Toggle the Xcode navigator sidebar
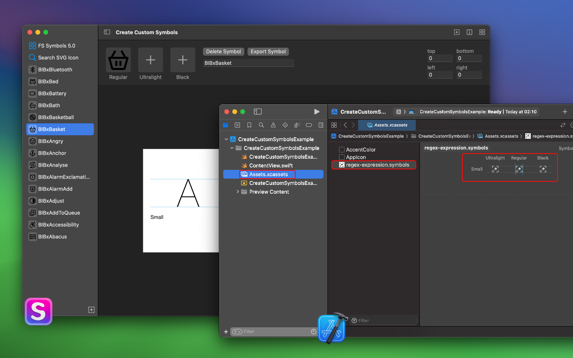Image resolution: width=573 pixels, height=358 pixels. (258, 112)
